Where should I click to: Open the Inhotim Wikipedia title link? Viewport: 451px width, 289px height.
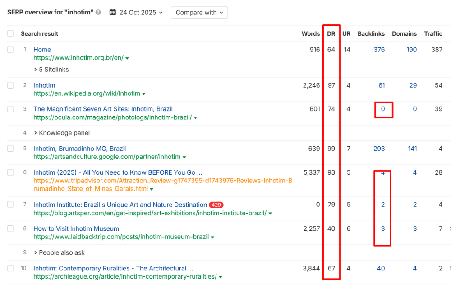tap(44, 85)
